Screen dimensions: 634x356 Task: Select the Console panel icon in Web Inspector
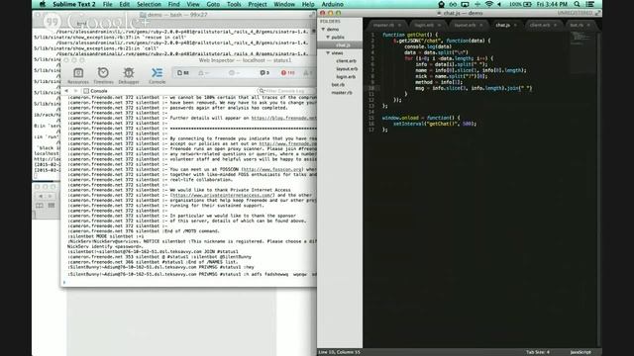click(x=157, y=75)
